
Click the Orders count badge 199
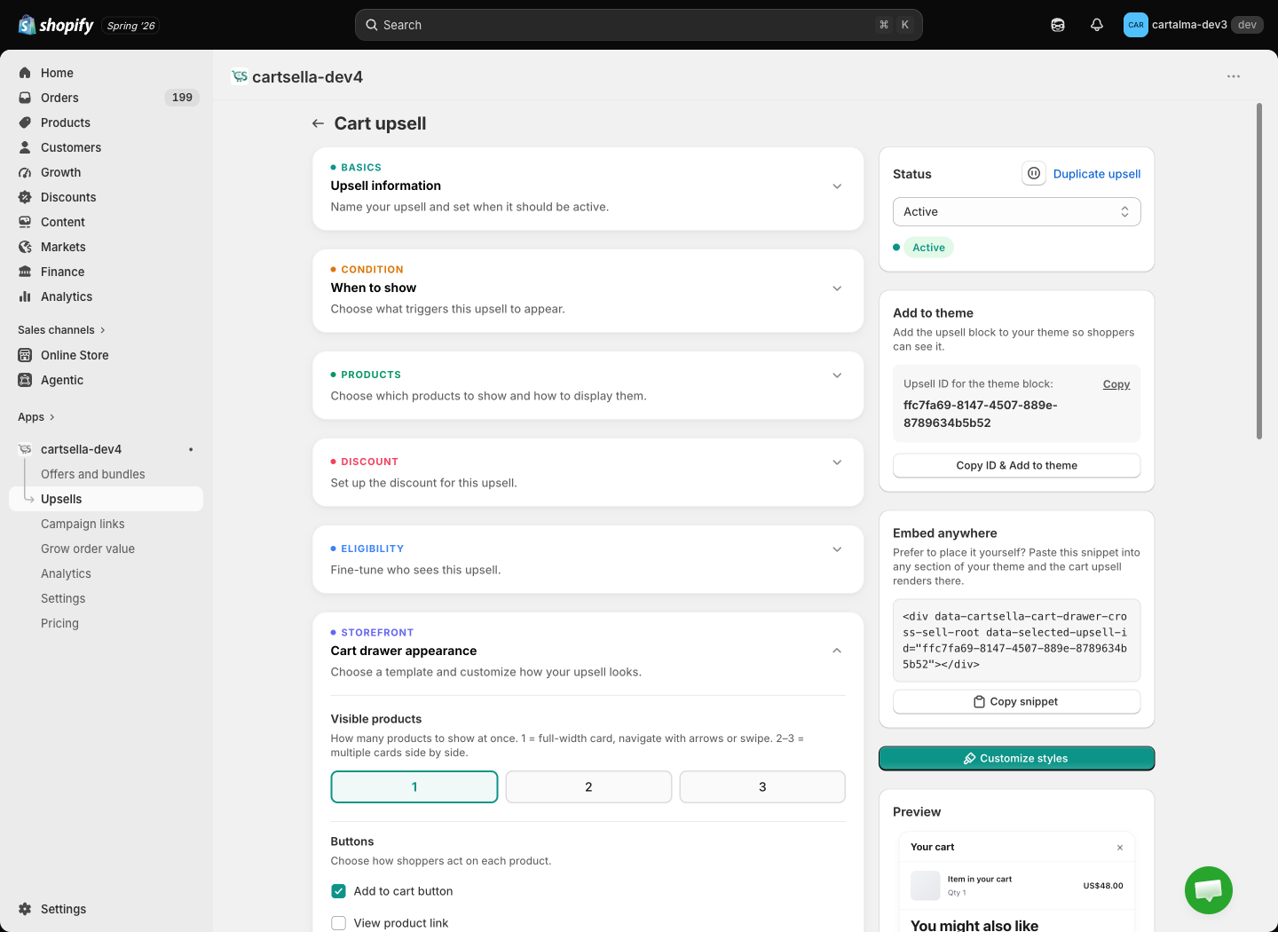click(182, 98)
